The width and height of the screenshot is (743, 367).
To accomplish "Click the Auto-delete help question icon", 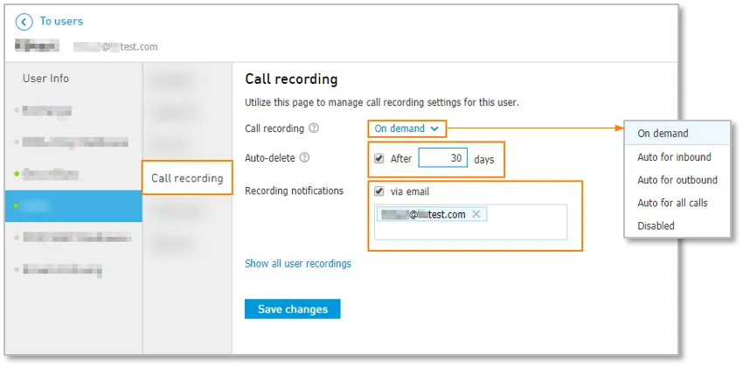I will coord(305,158).
